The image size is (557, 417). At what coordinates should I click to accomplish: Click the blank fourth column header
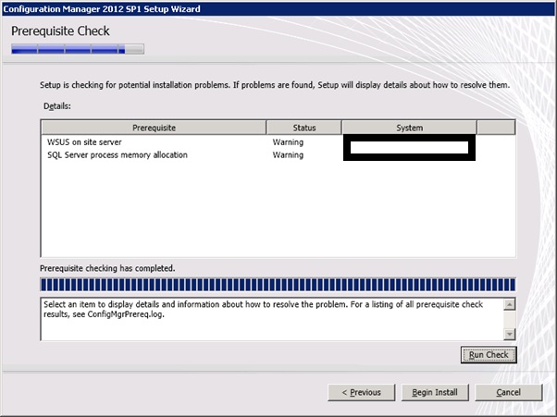pyautogui.click(x=495, y=127)
